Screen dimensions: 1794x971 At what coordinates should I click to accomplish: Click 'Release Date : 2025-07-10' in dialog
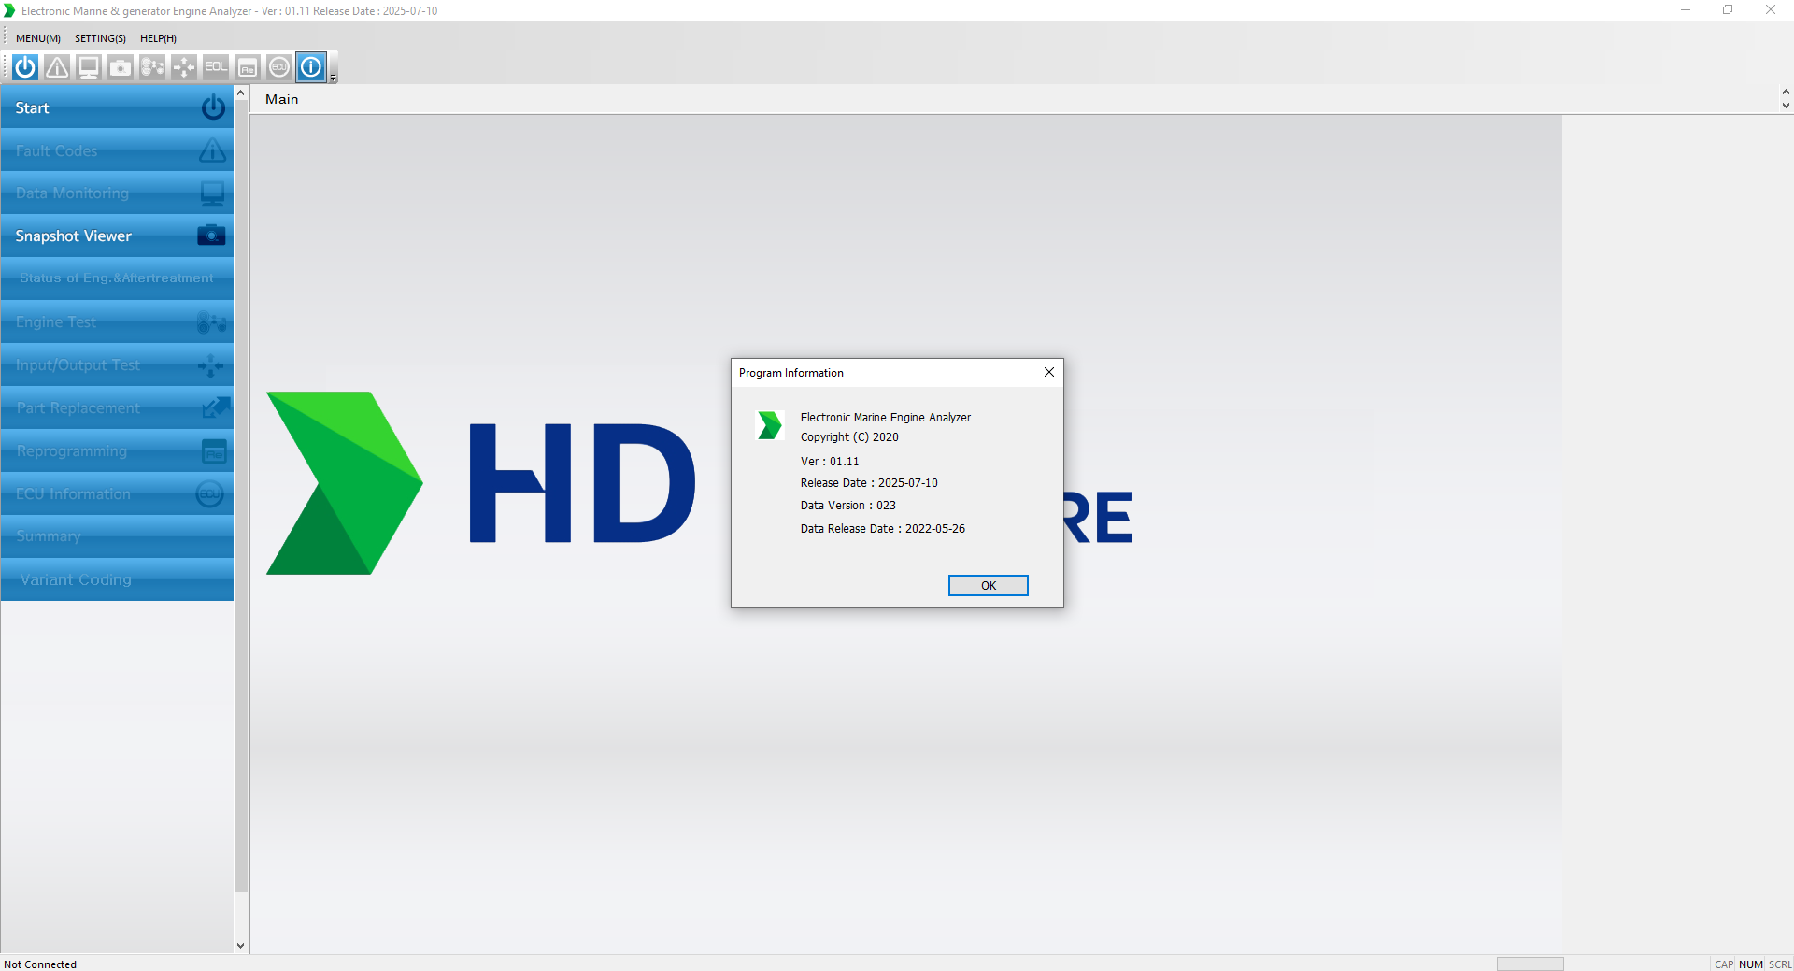(x=869, y=483)
